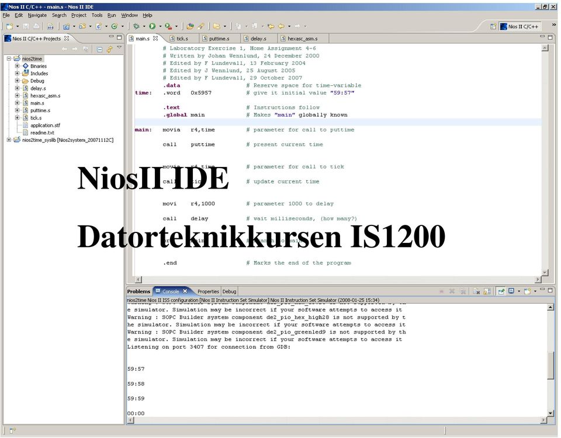Open the File menu

click(6, 15)
